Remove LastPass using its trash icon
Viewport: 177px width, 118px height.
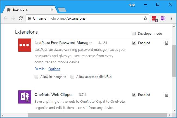click(166, 43)
